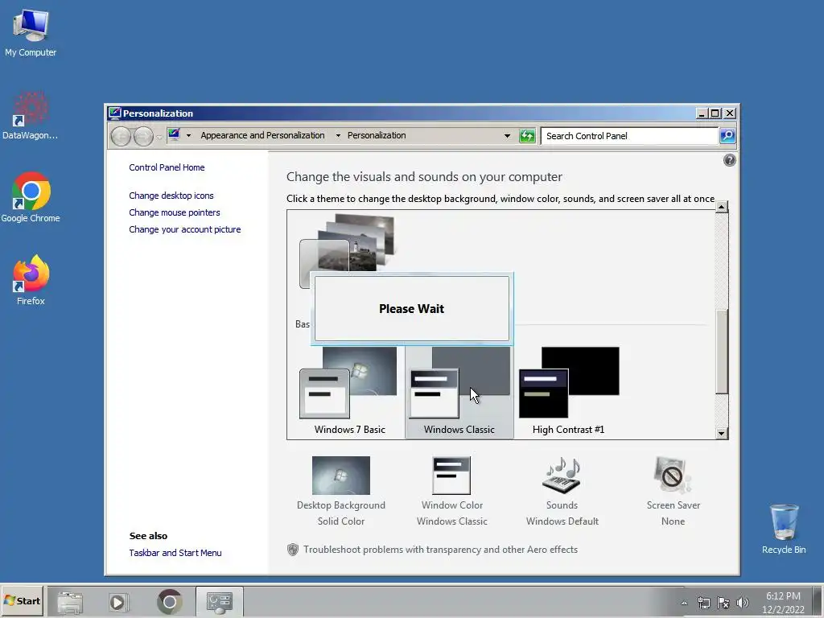Open the DataWagon desktop shortcut
This screenshot has height=618, width=824.
click(x=30, y=116)
